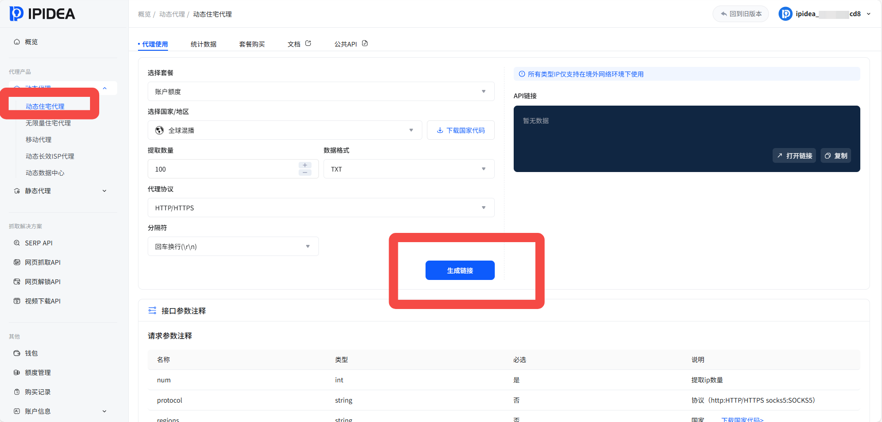Click the user avatar icon
This screenshot has height=422, width=882.
click(x=785, y=14)
